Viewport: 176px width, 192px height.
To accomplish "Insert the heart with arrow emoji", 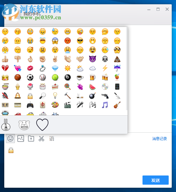I will (x=18, y=68).
